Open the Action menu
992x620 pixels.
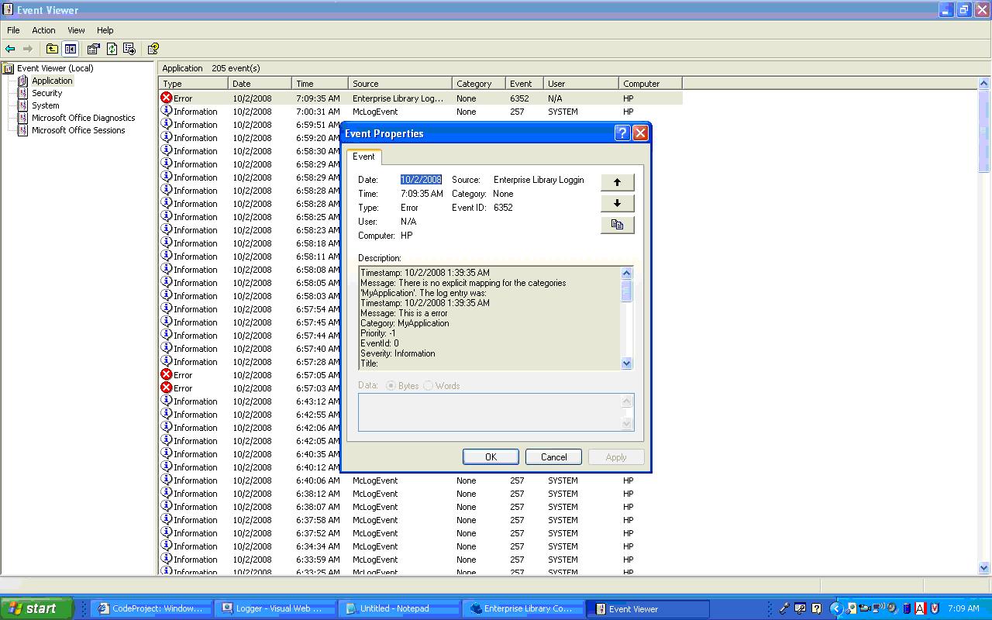tap(43, 30)
